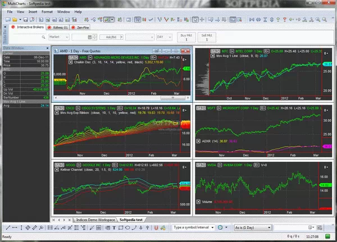Open the R dropdown on INTC chart status line
Screen dimensions: 337x242
pos(266,51)
